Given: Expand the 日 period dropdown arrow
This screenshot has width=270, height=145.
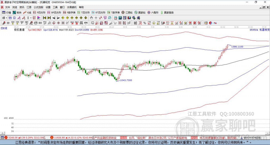Looking at the screenshot, I should [x=7, y=18].
